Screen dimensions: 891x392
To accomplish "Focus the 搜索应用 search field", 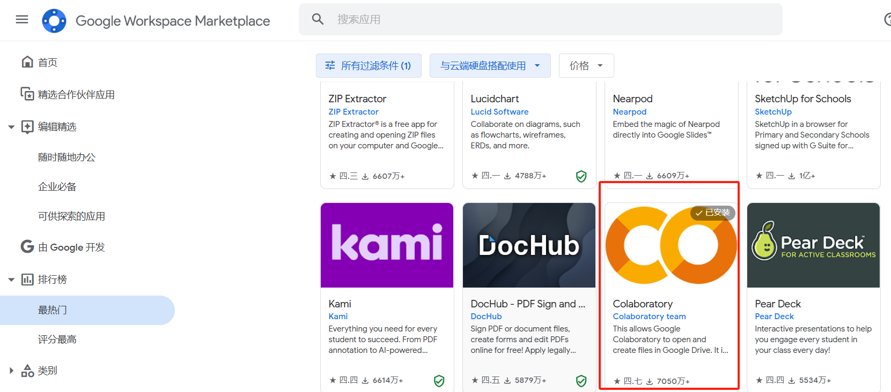I will coord(541,19).
